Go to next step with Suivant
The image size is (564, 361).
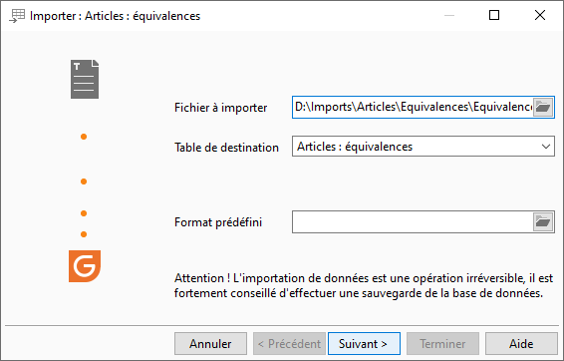(364, 344)
